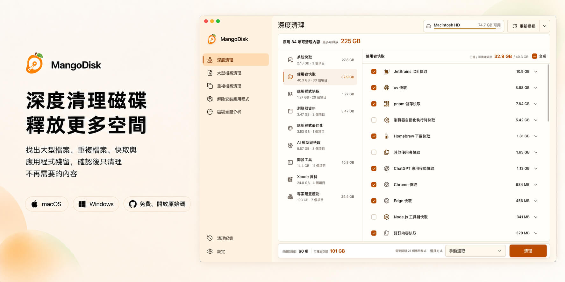Uncheck the uv 快取 checkbox
This screenshot has width=565, height=282.
pyautogui.click(x=374, y=88)
